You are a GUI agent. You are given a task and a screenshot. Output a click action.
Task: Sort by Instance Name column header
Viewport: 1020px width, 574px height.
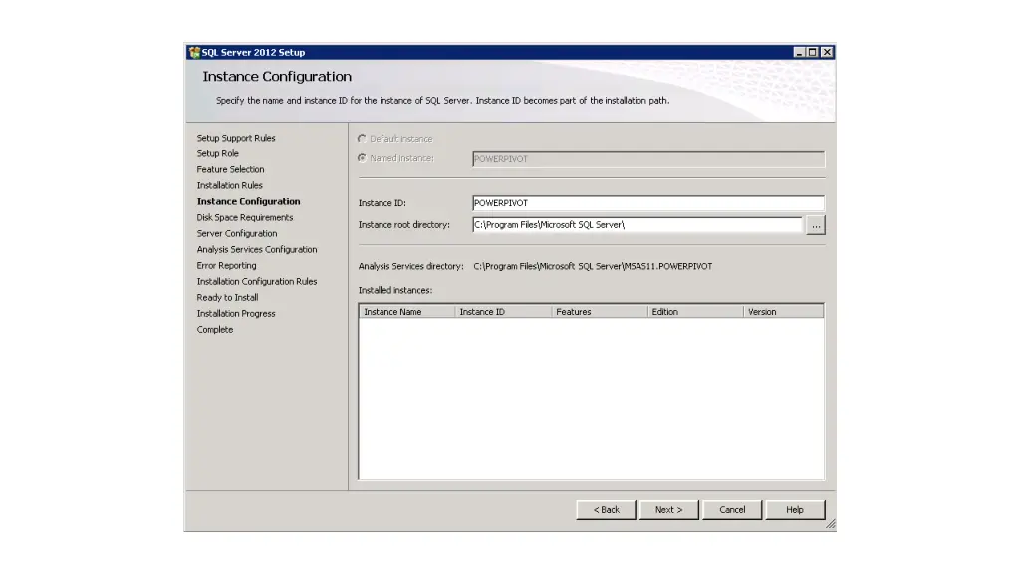[406, 312]
